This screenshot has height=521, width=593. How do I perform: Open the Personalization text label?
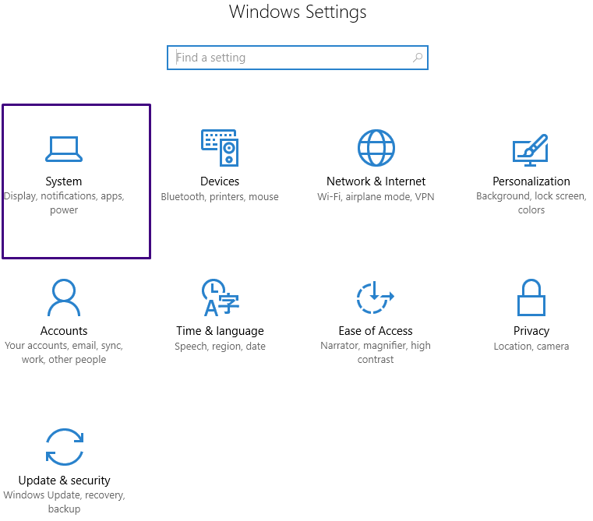(x=531, y=181)
